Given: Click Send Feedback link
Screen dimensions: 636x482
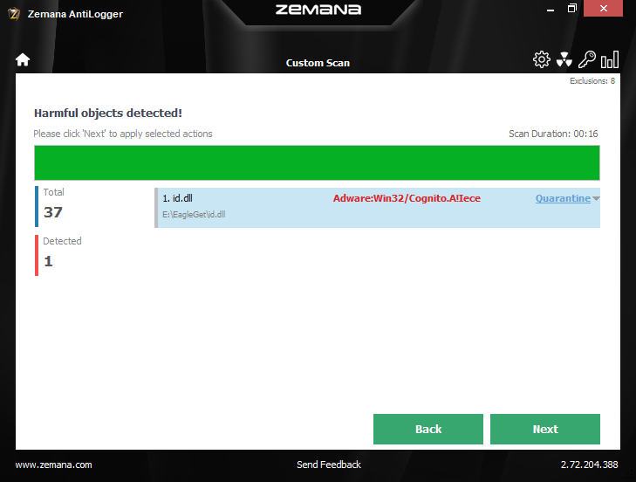Looking at the screenshot, I should [x=329, y=465].
